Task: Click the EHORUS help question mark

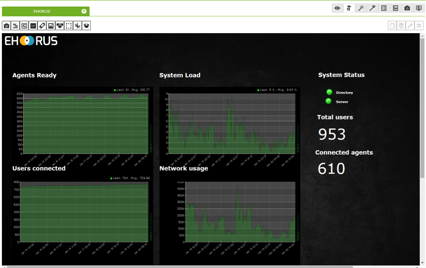Action: tap(84, 11)
